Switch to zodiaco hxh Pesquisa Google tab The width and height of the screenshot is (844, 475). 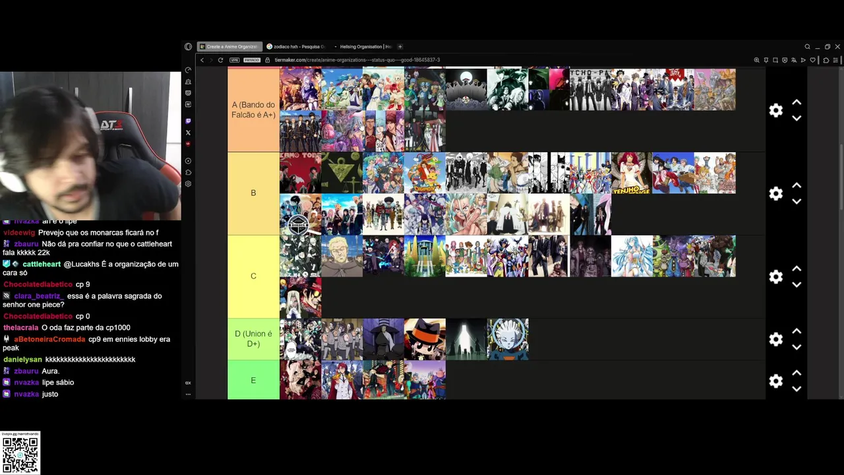pyautogui.click(x=295, y=47)
